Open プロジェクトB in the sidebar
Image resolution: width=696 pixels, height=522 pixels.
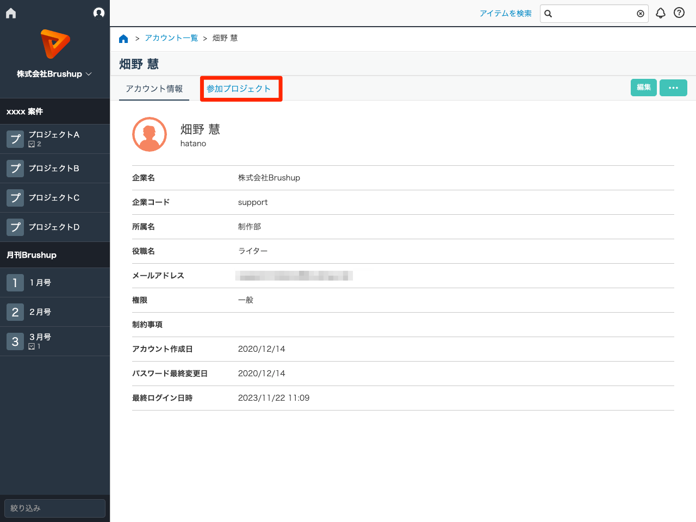point(55,168)
